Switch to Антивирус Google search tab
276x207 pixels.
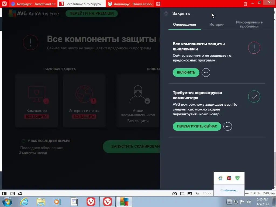[130, 4]
